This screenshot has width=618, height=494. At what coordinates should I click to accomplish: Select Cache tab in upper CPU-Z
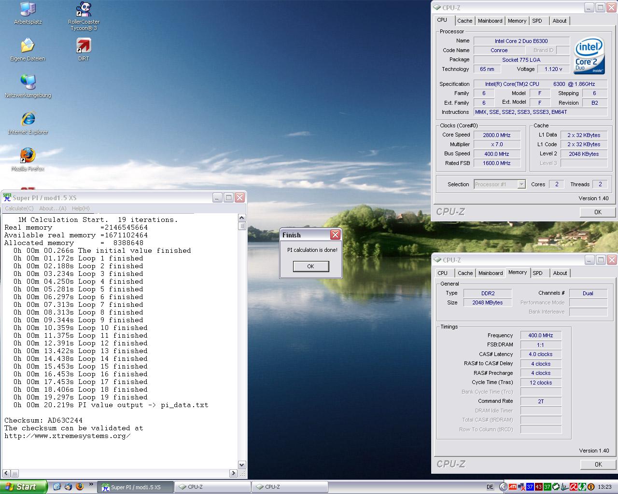point(465,21)
